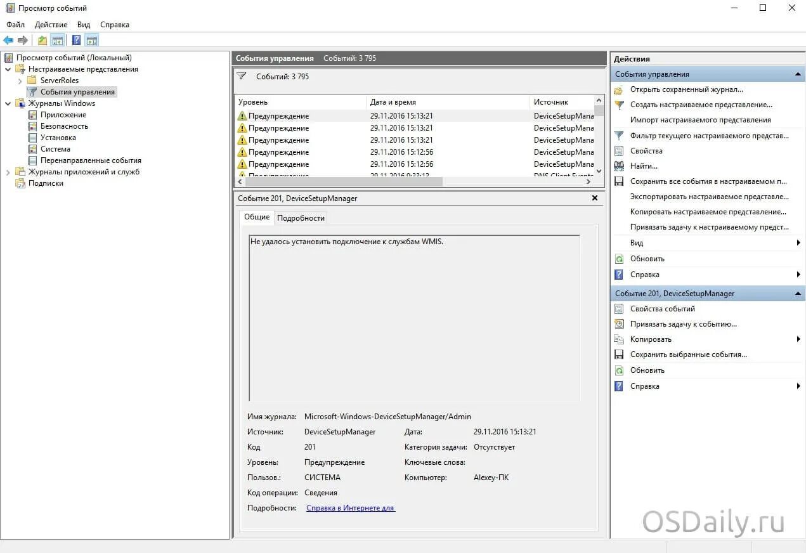Click Импорт настраиваемого представления action

pos(701,120)
